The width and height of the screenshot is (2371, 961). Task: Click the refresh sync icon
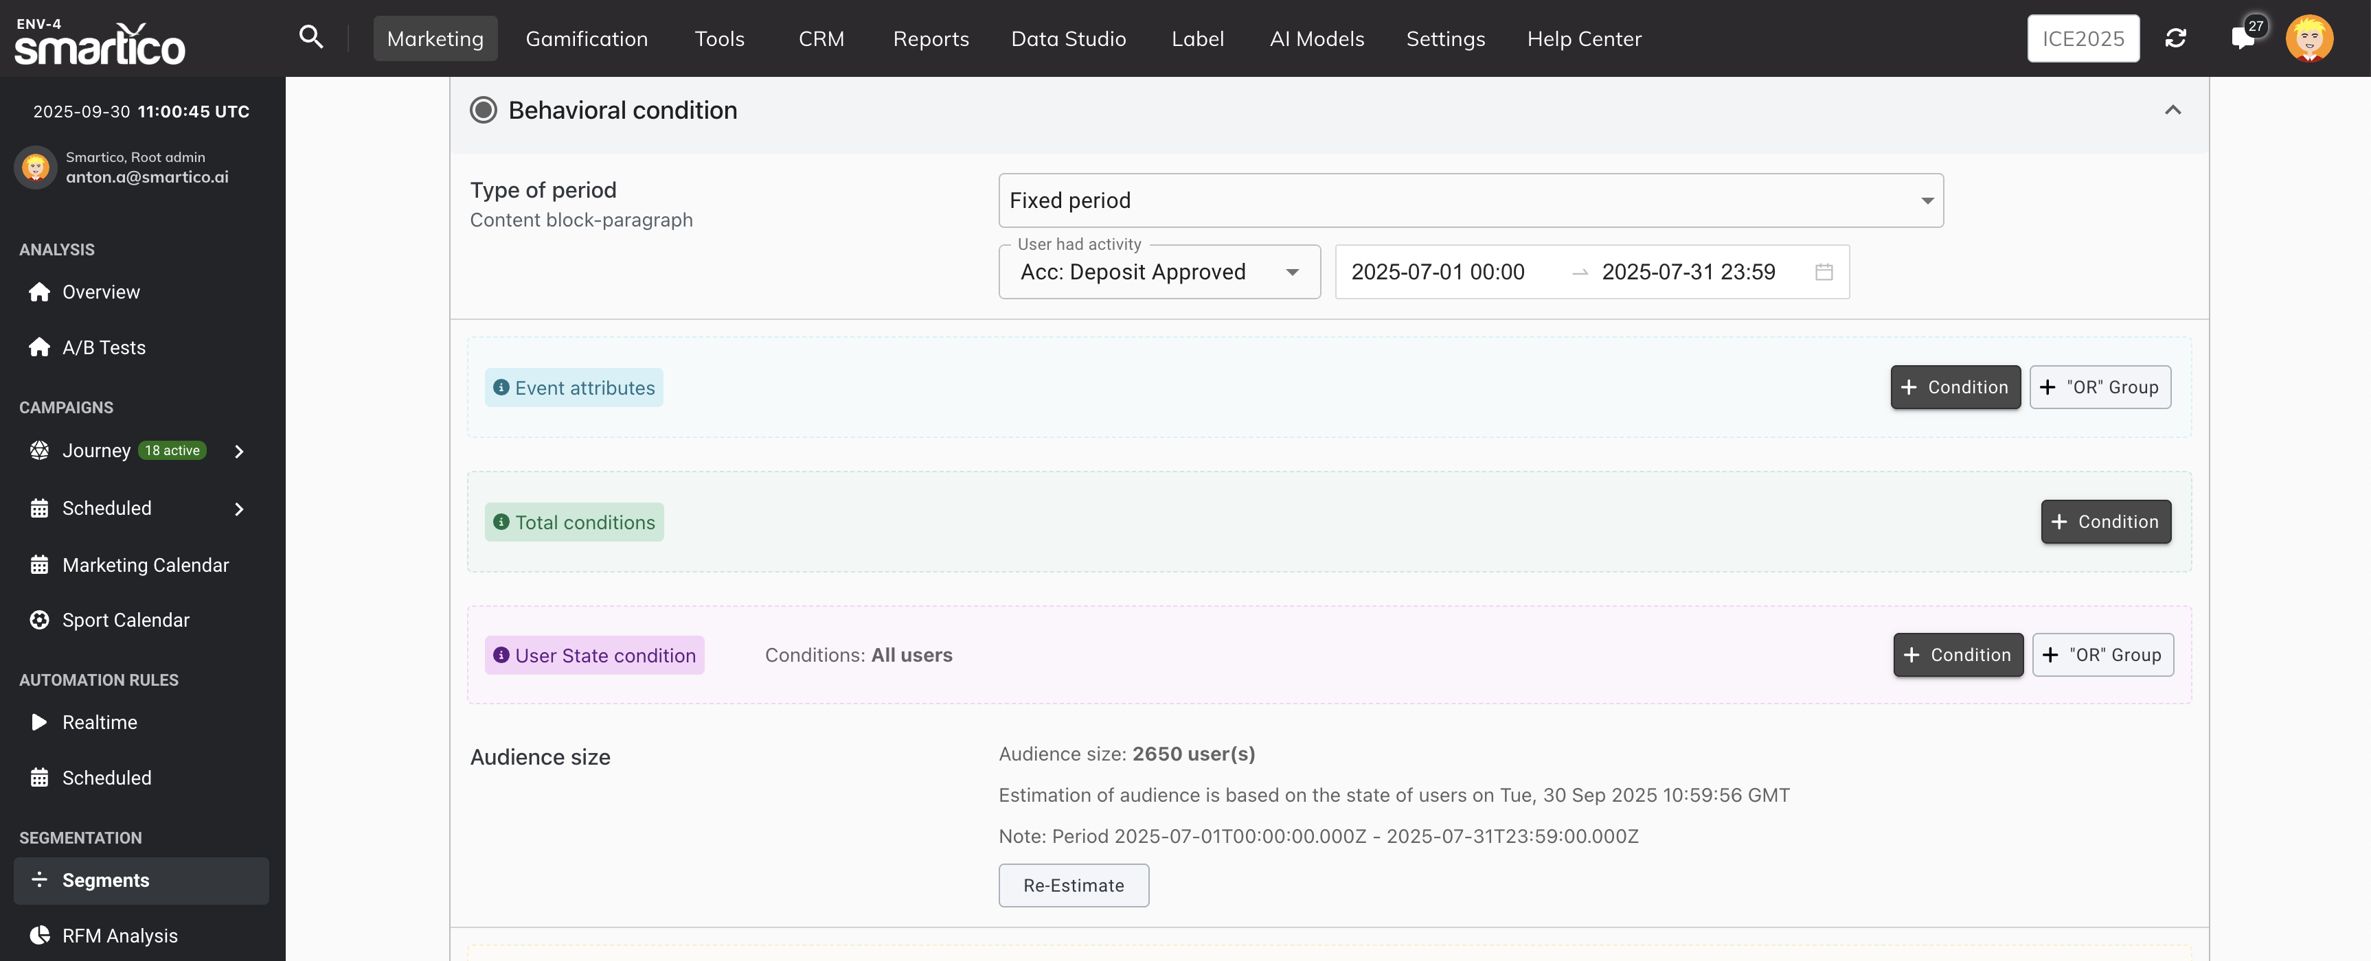(x=2175, y=38)
